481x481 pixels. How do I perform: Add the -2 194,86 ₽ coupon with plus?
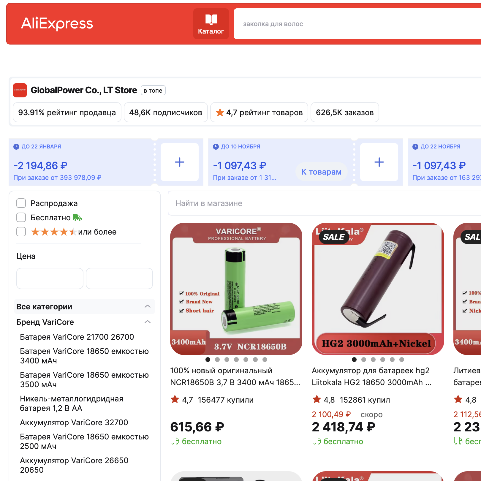click(180, 162)
